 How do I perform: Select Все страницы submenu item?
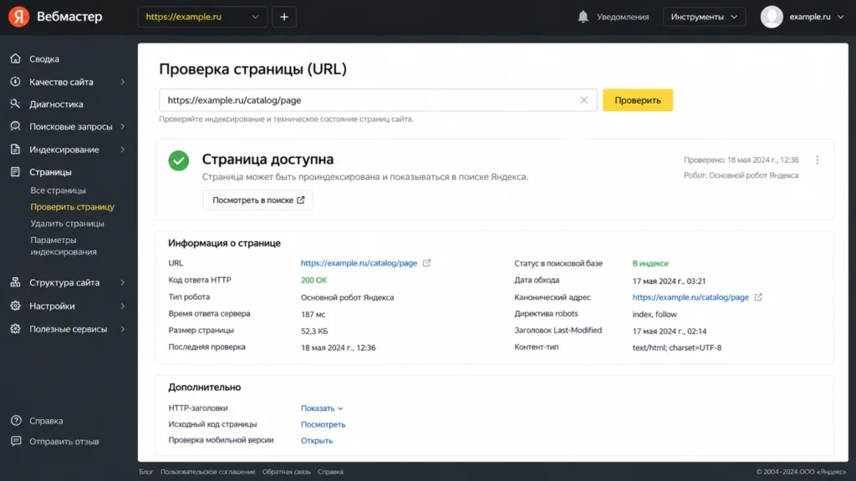(58, 190)
